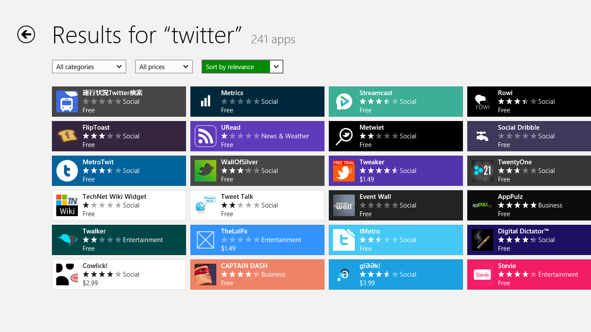Click the Social Dribble faucet icon
Image resolution: width=591 pixels, height=332 pixels.
click(x=482, y=136)
